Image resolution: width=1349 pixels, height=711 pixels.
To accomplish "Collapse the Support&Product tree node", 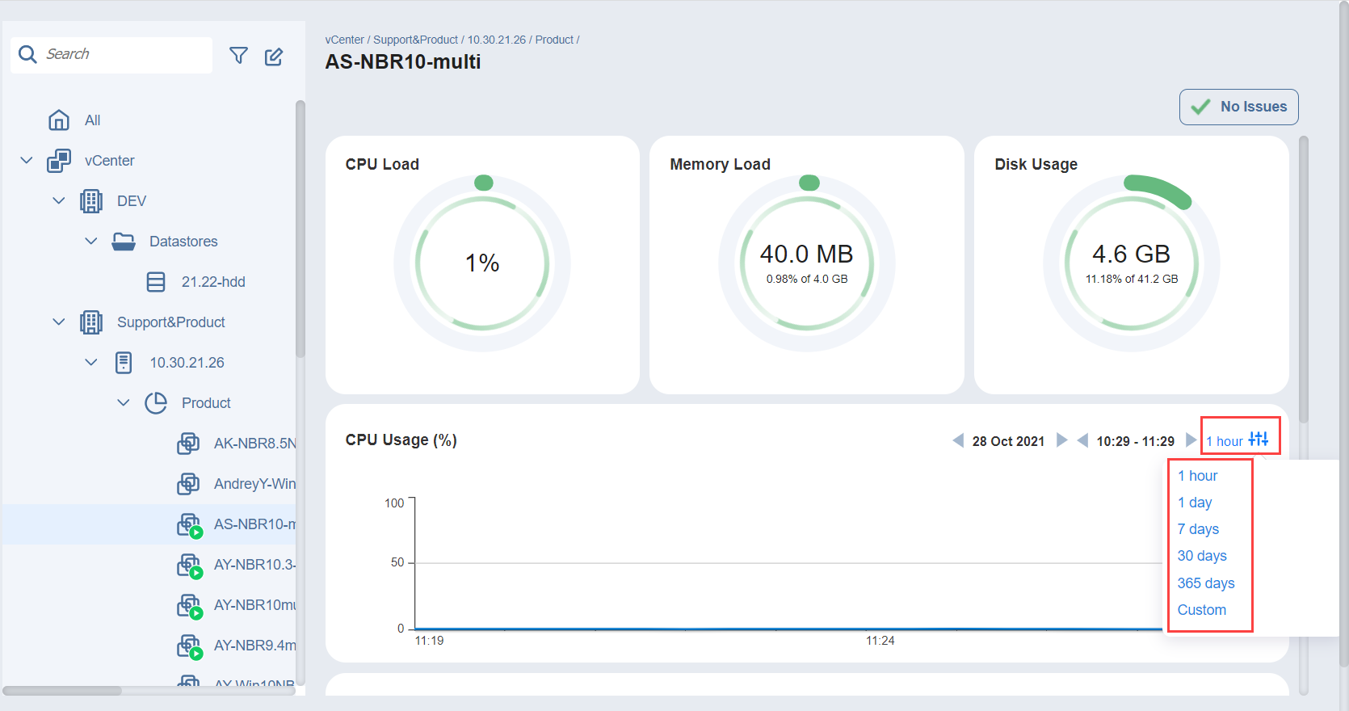I will coord(59,322).
